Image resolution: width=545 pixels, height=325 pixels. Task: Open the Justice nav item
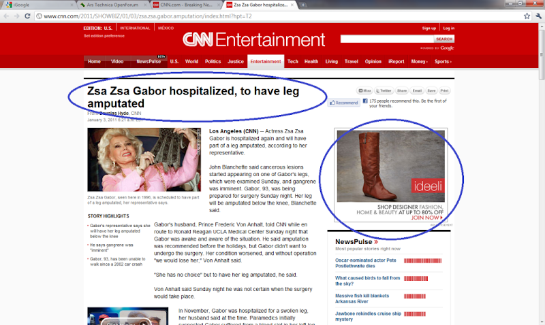click(235, 61)
